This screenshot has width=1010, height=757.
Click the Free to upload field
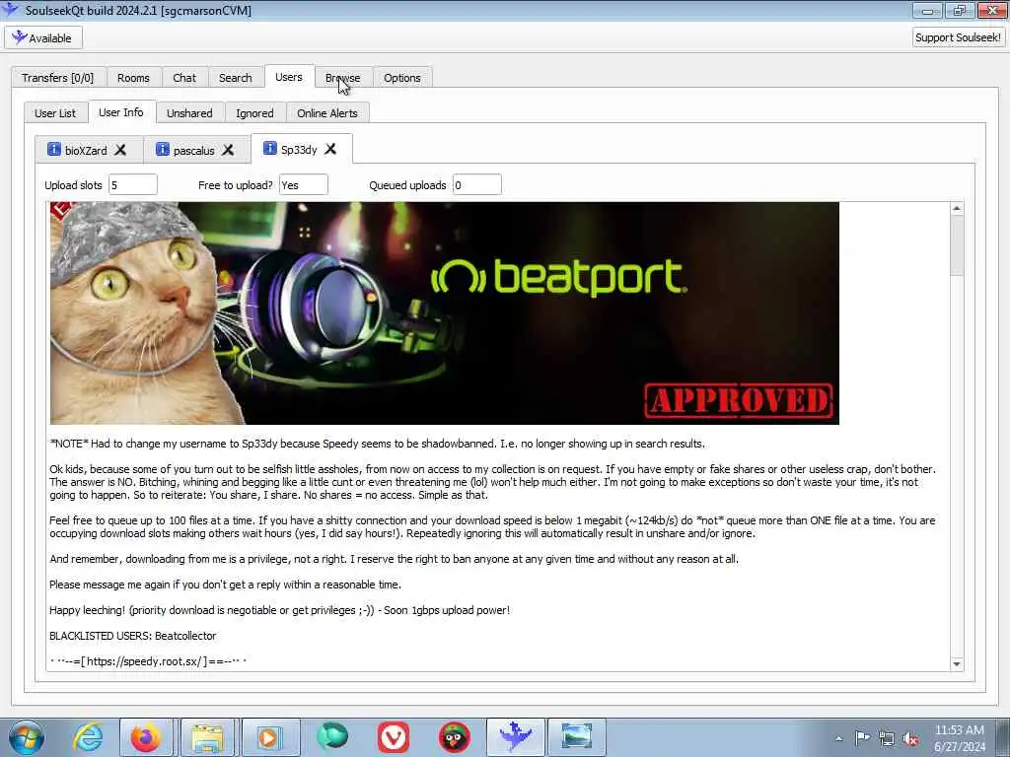[304, 184]
